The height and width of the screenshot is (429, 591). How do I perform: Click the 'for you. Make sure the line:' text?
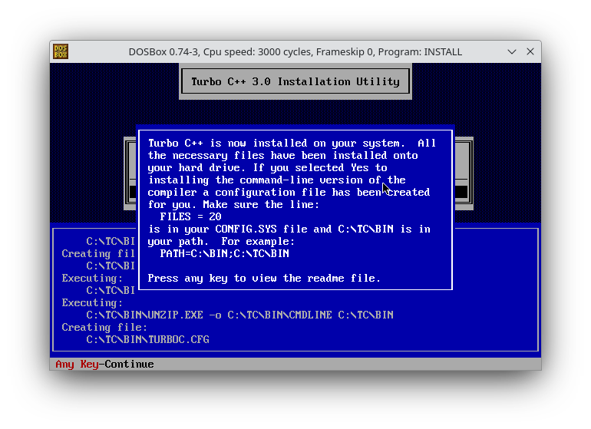(233, 205)
